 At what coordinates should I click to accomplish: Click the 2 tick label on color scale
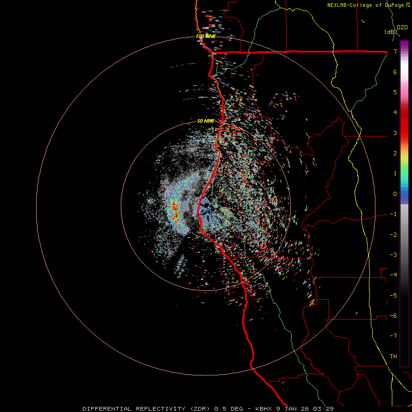395,153
